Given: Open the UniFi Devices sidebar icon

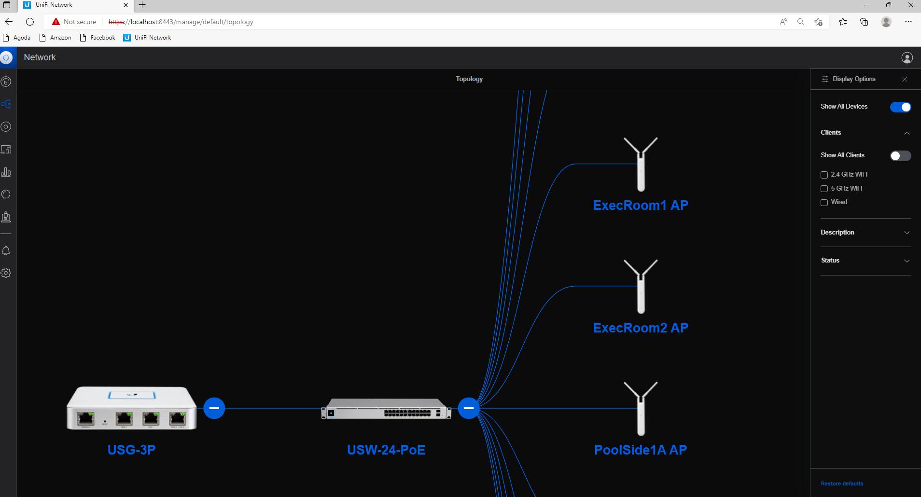Looking at the screenshot, I should coord(6,127).
